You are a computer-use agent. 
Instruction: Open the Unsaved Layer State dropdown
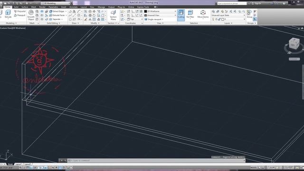click(x=228, y=15)
